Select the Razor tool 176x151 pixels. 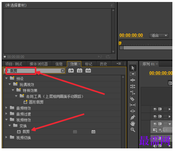(x=133, y=99)
